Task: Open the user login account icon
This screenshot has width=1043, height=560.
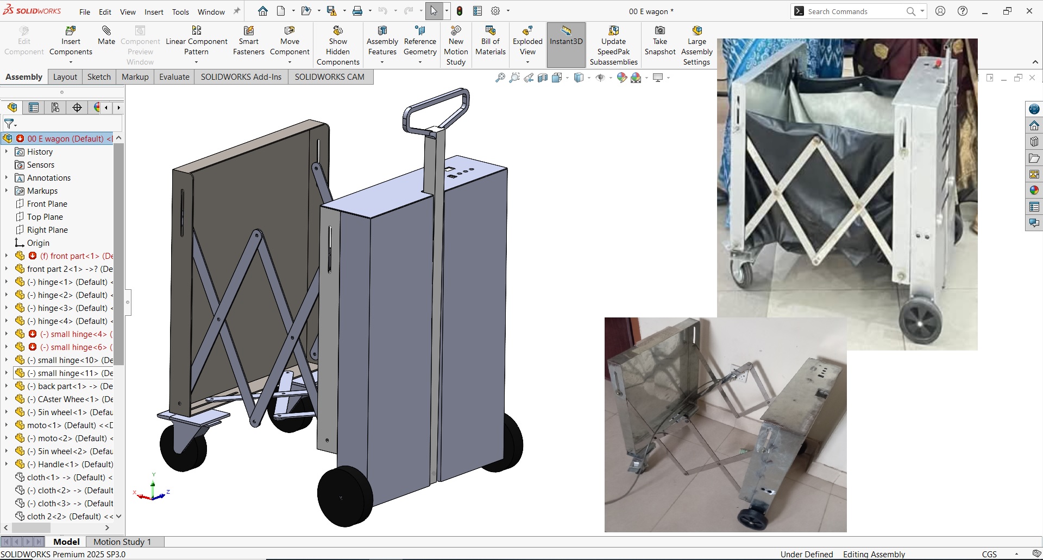Action: [x=940, y=11]
